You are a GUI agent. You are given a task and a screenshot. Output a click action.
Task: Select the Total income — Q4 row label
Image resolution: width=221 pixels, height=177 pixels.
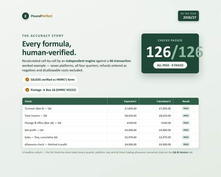point(36,116)
